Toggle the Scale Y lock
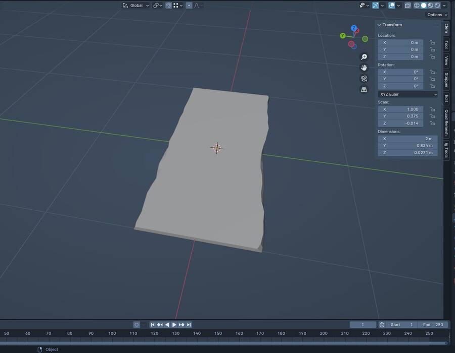 click(x=432, y=116)
